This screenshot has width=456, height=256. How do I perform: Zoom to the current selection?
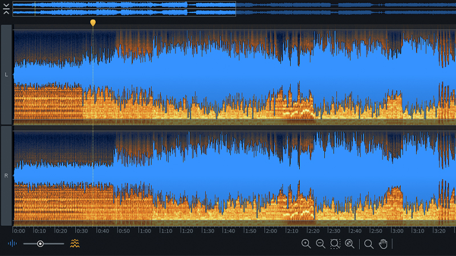pos(335,244)
